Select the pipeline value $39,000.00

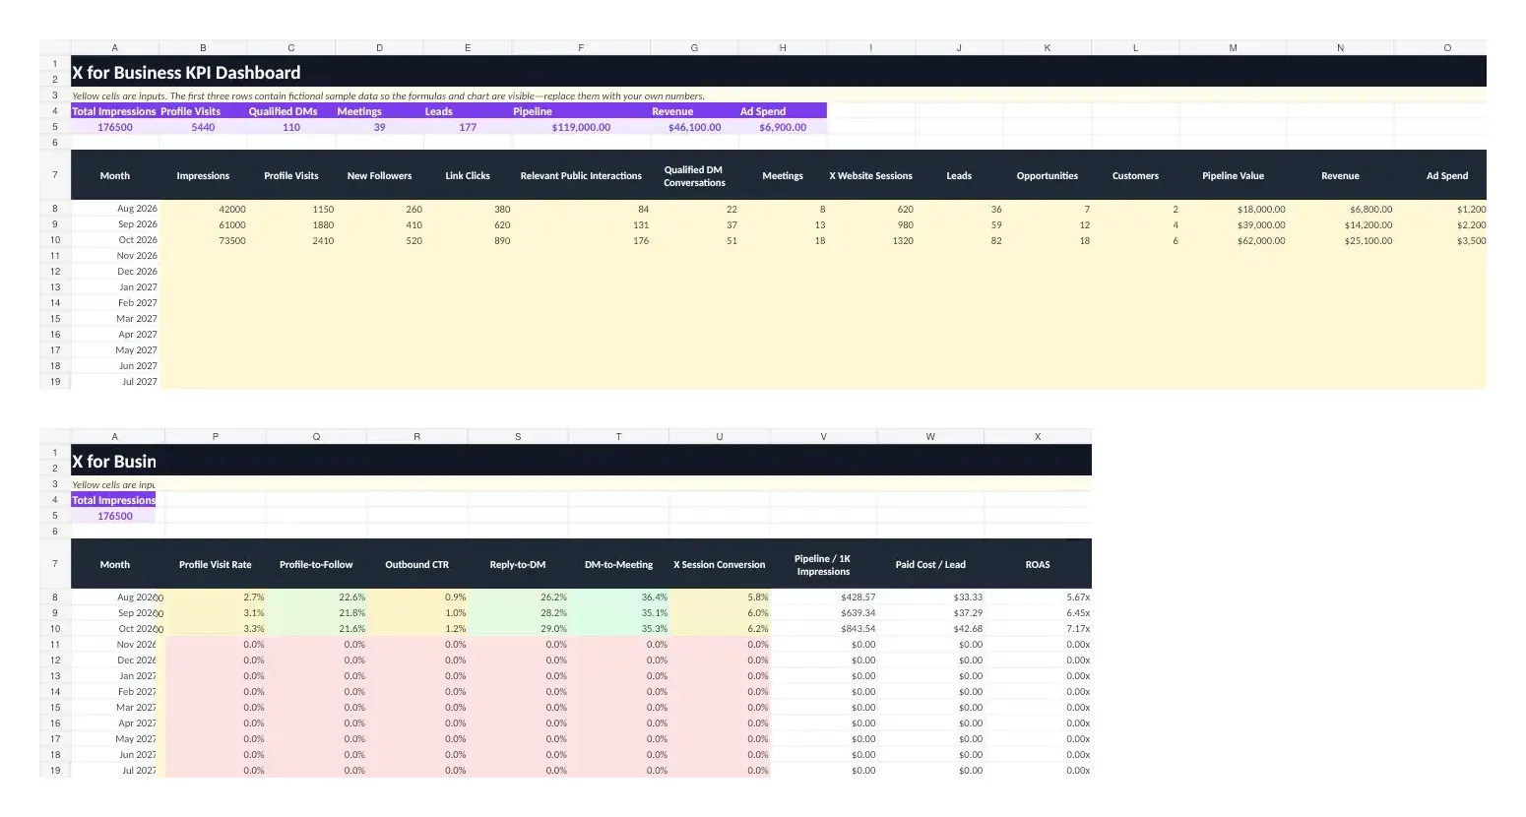tap(1233, 224)
